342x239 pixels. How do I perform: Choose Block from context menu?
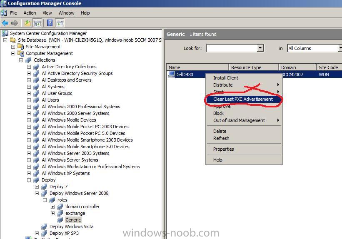click(244, 113)
